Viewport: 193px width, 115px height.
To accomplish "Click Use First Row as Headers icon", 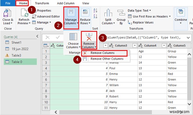I will pyautogui.click(x=130, y=16).
